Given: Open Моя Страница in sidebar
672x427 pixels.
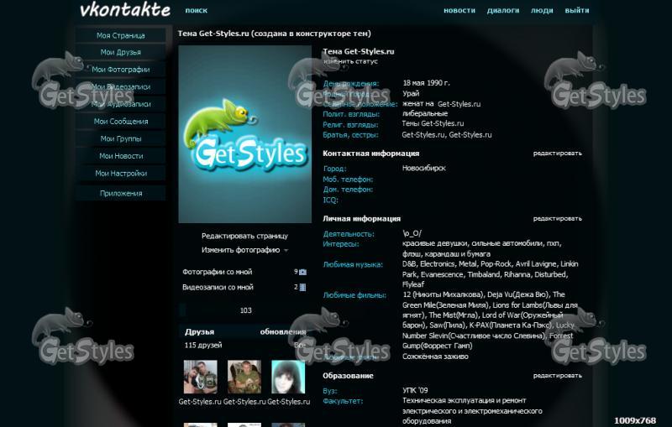Looking at the screenshot, I should [120, 35].
